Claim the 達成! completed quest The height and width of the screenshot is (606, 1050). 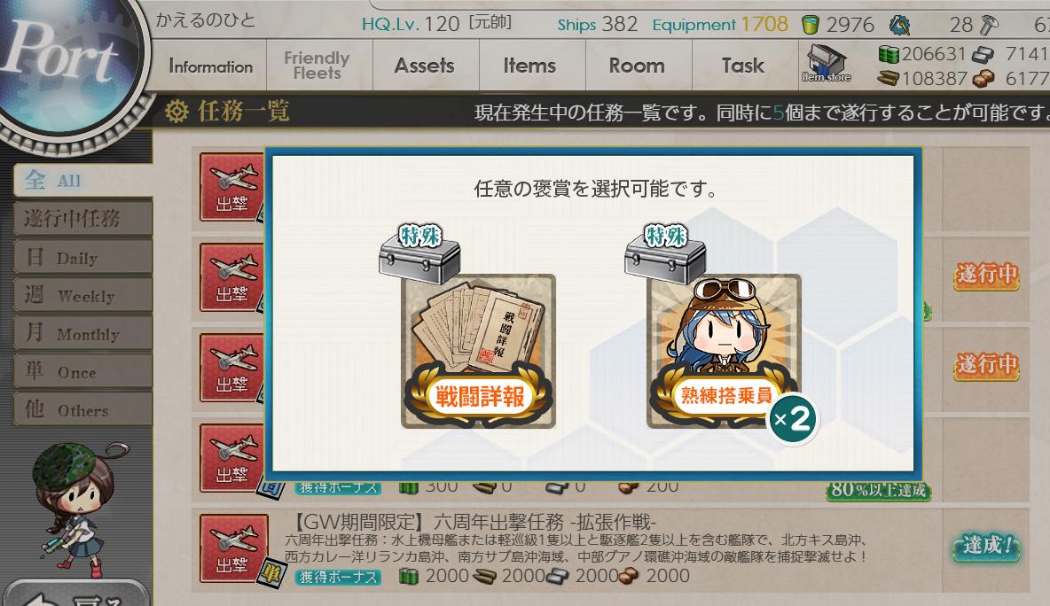(986, 546)
